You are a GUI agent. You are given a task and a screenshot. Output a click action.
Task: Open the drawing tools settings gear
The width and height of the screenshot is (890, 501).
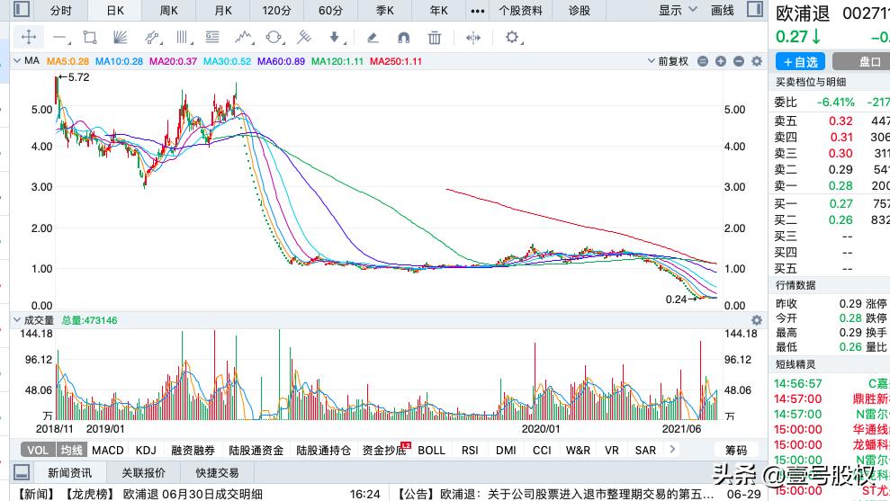point(513,38)
